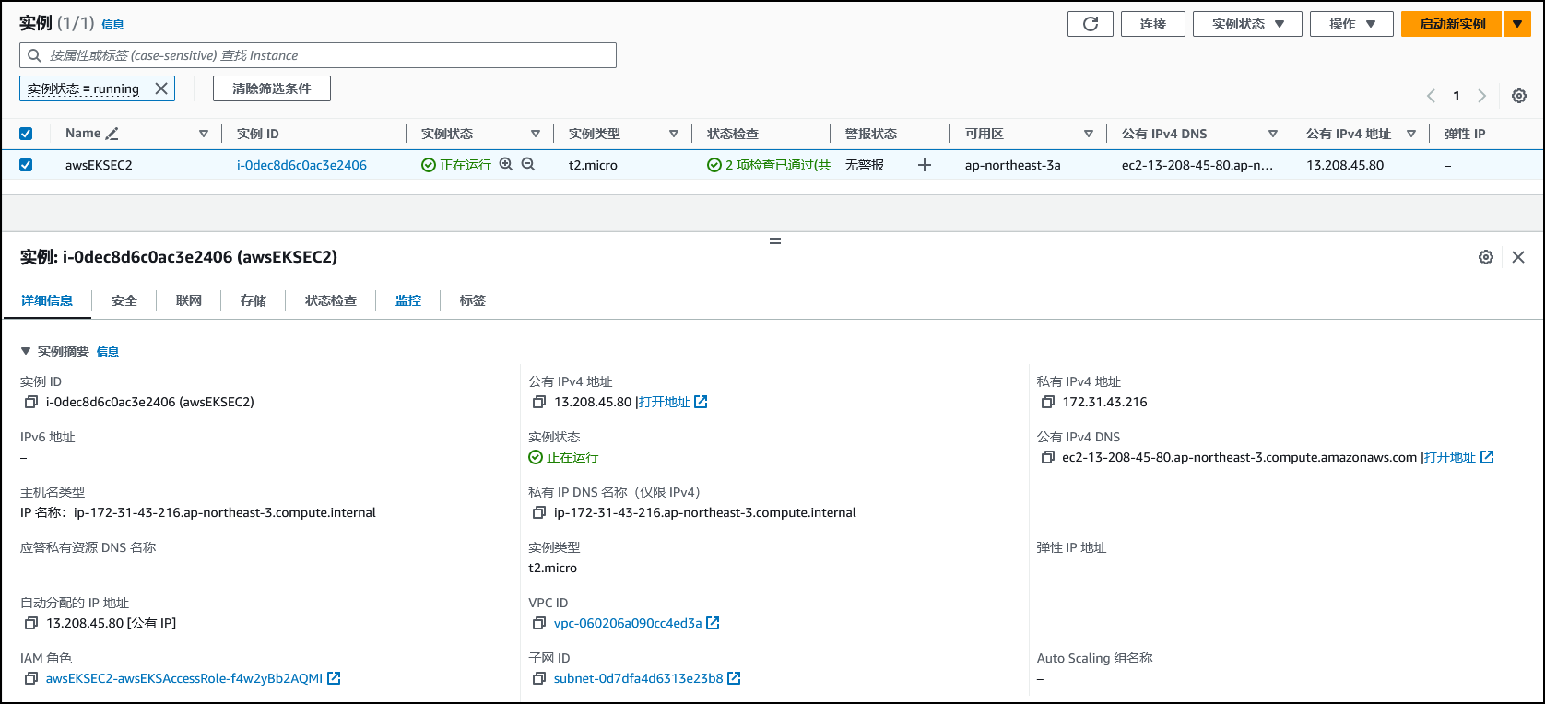This screenshot has width=1545, height=704.
Task: Open the 操作 dropdown menu
Action: pos(1352,24)
